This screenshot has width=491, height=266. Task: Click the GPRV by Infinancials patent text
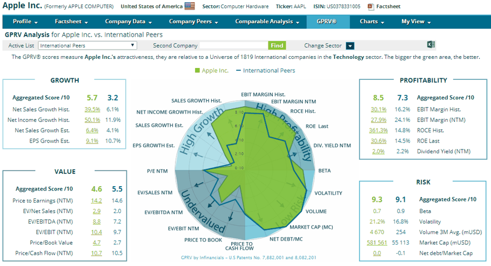(248, 257)
